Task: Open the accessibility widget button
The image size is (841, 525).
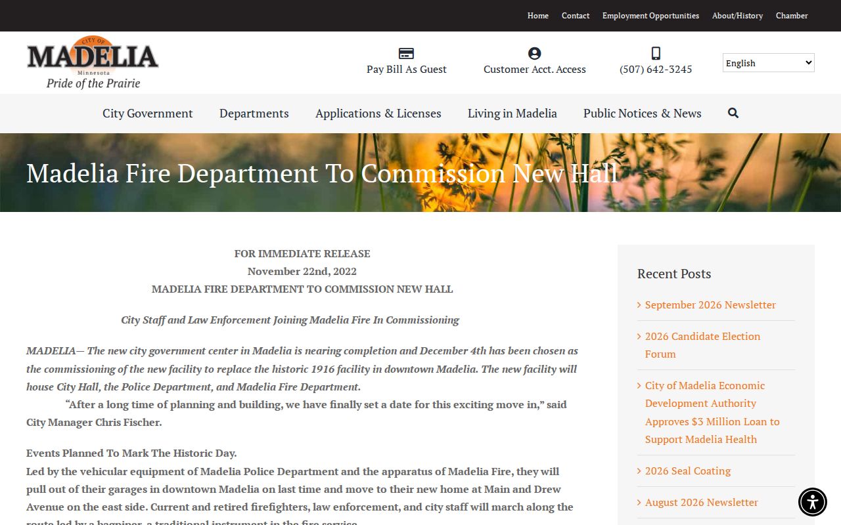Action: click(x=813, y=502)
